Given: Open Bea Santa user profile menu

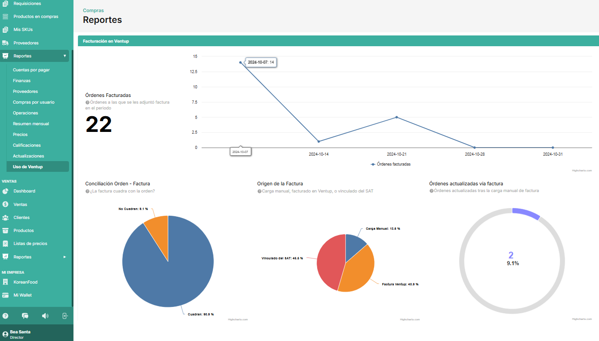Looking at the screenshot, I should click(20, 334).
